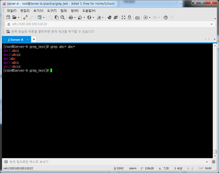Click the 7,28 cursor position status
The height and width of the screenshot is (173, 219).
click(164, 169)
